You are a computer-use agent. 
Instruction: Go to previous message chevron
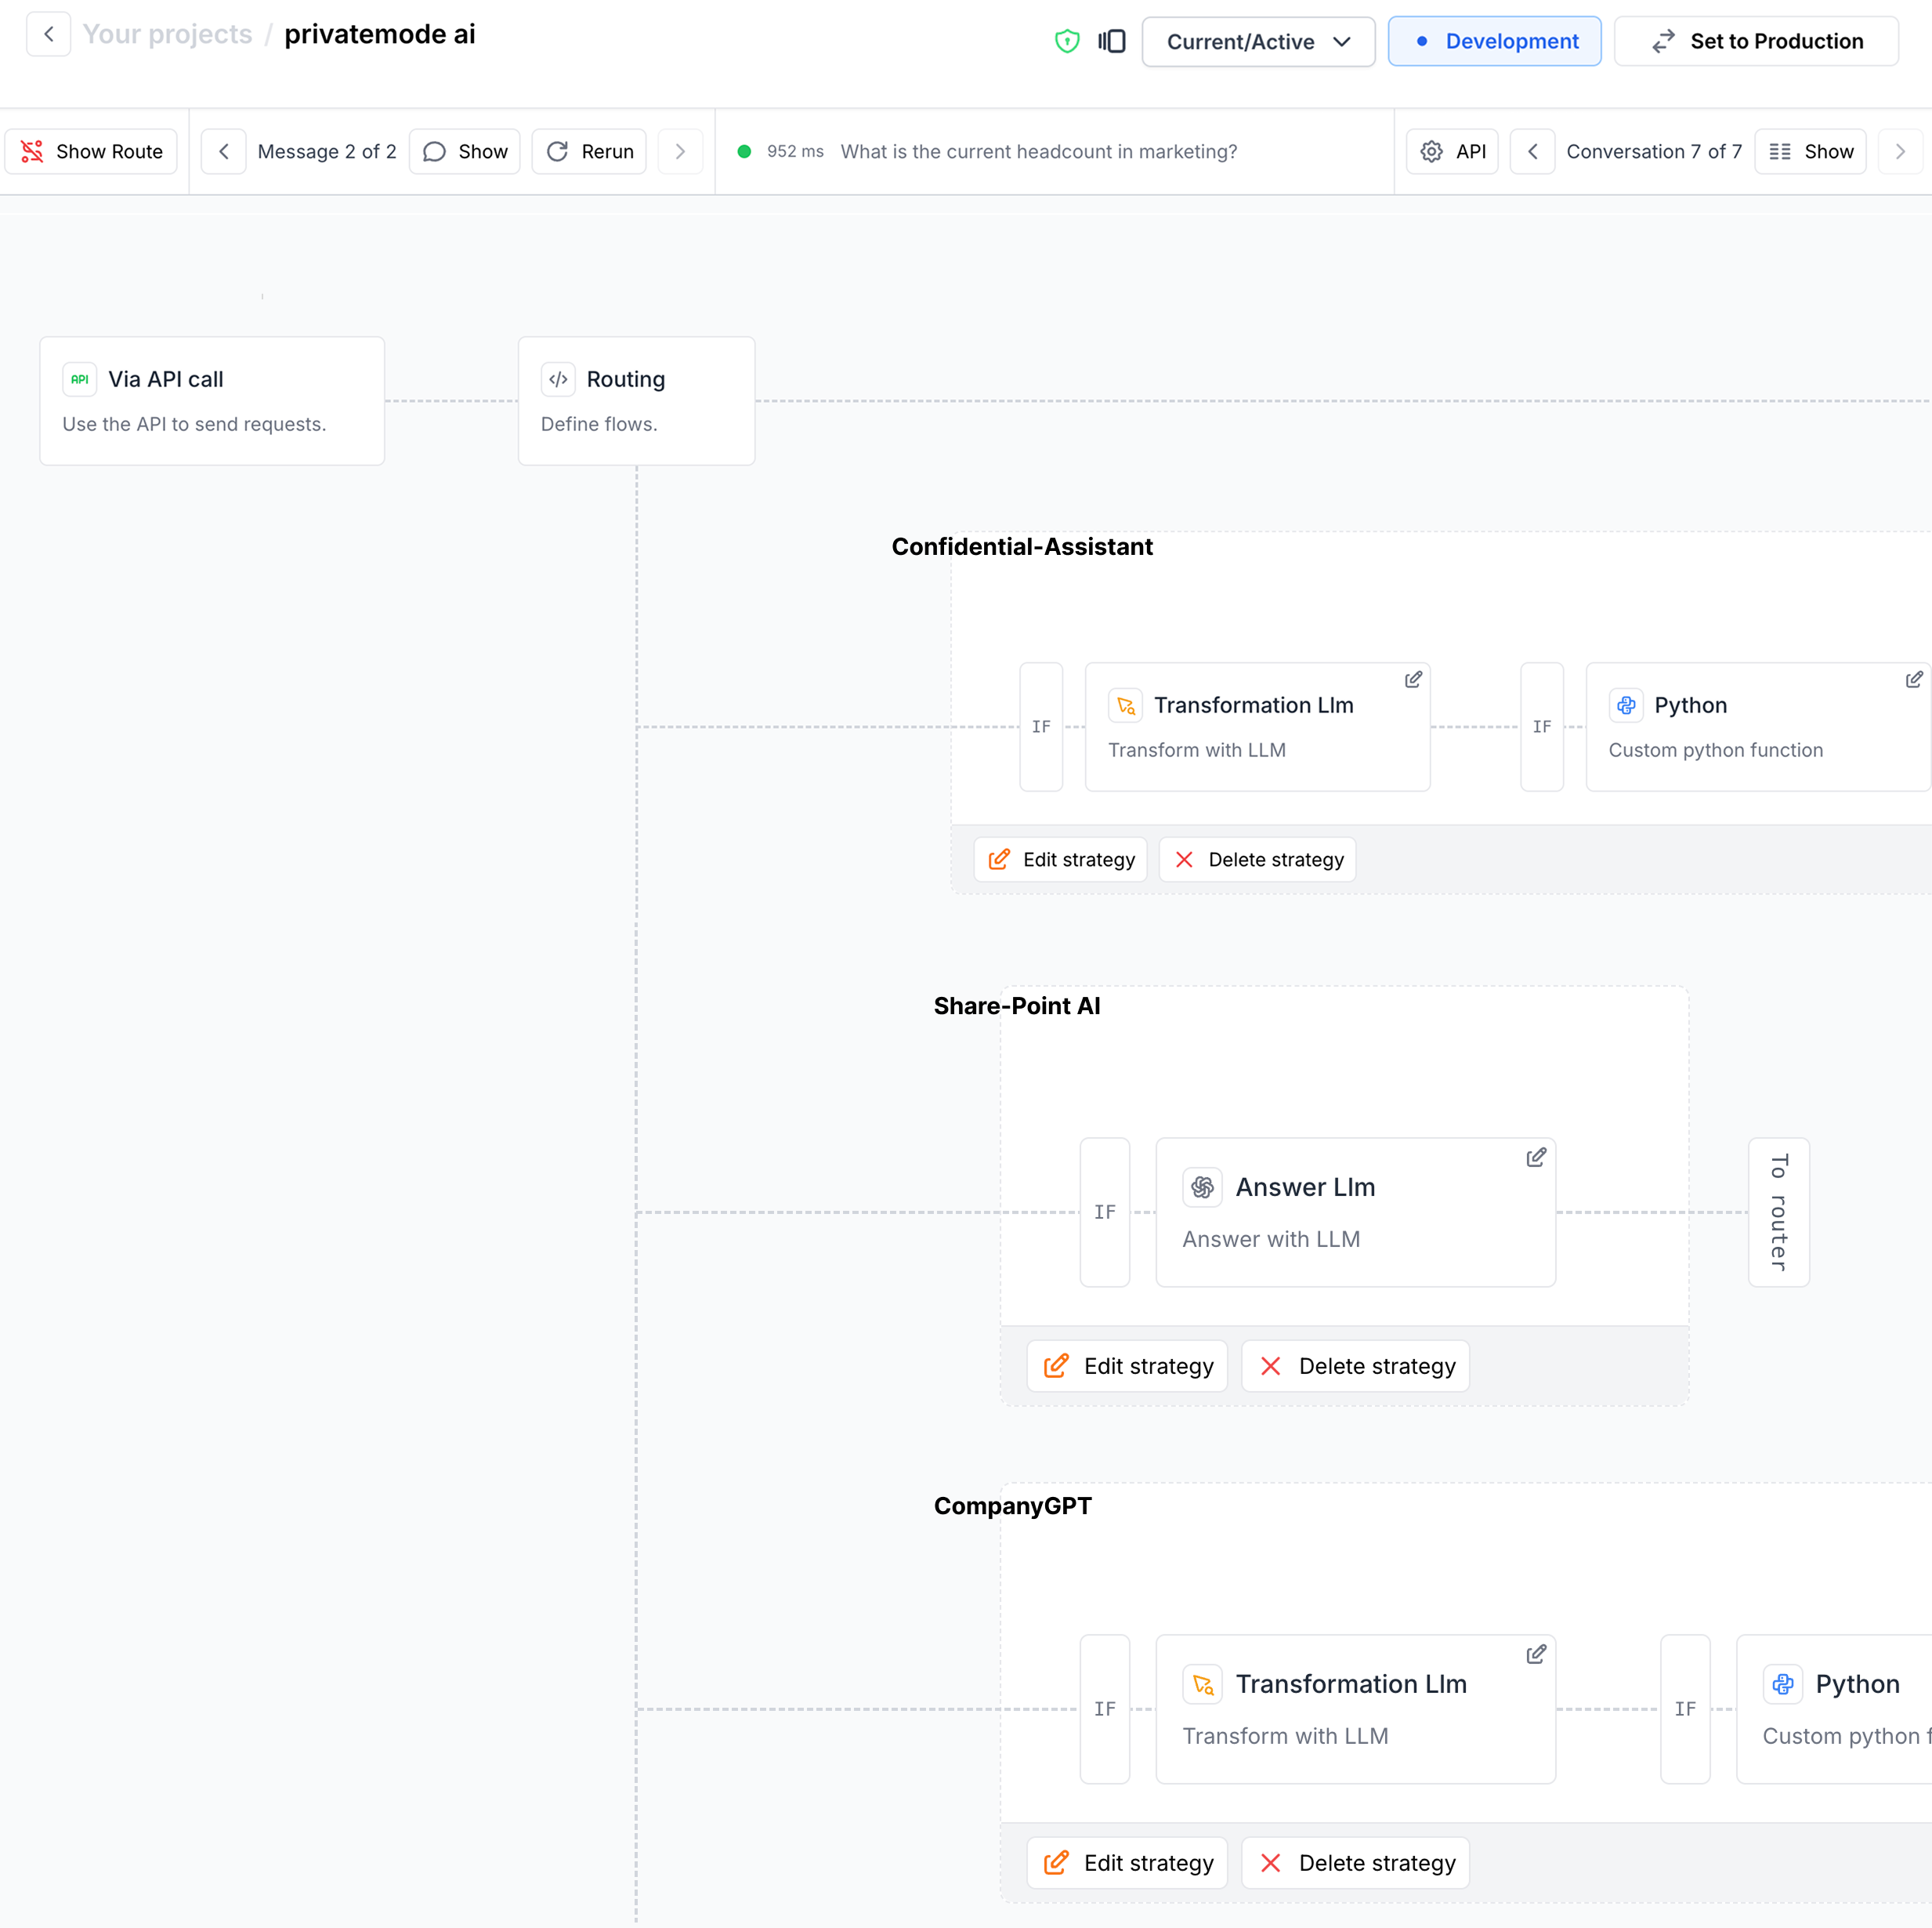(x=224, y=151)
